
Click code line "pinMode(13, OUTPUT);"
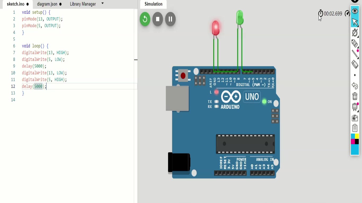click(42, 19)
